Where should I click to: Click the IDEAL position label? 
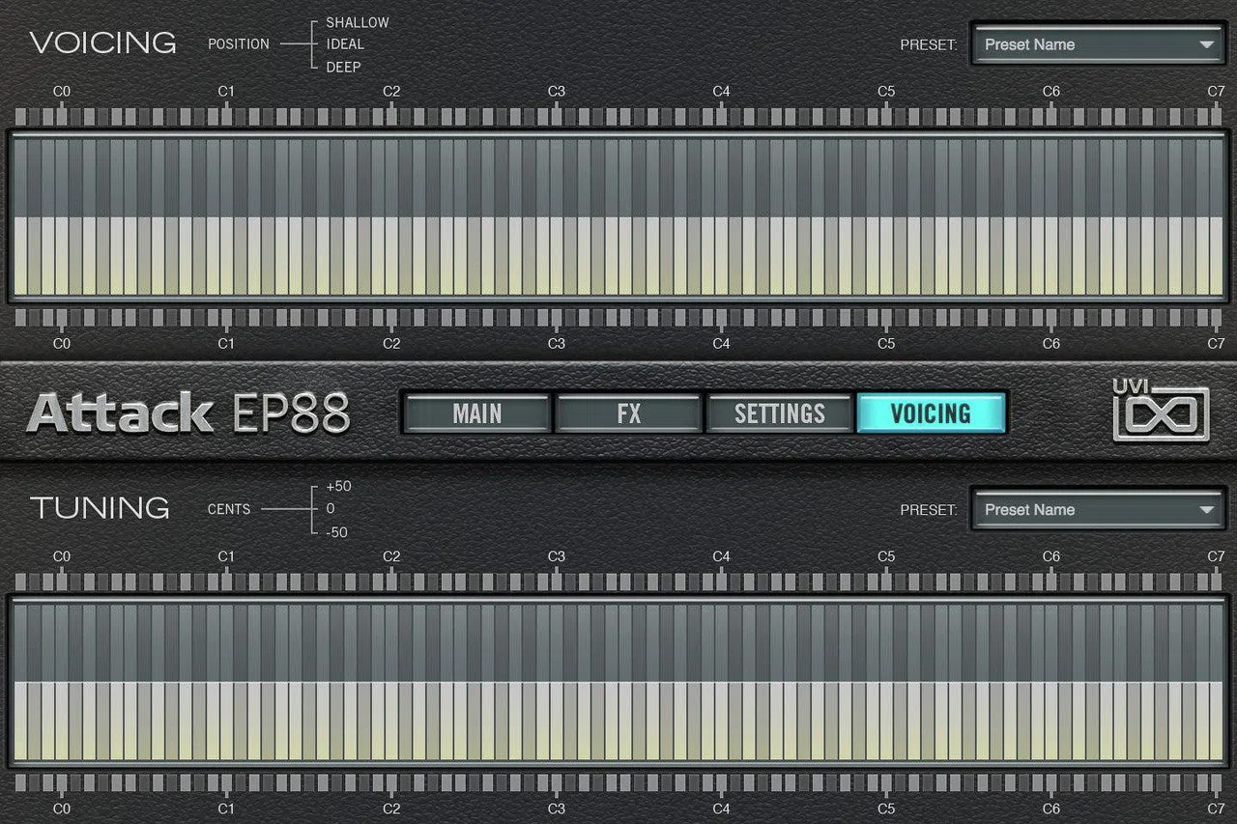345,44
